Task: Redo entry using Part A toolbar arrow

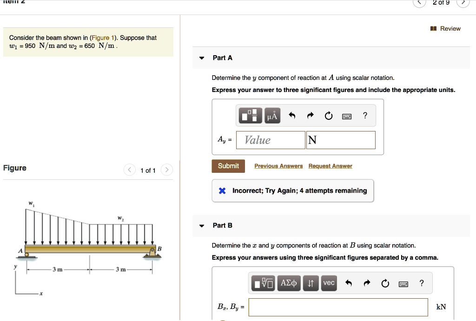Action: pos(311,115)
